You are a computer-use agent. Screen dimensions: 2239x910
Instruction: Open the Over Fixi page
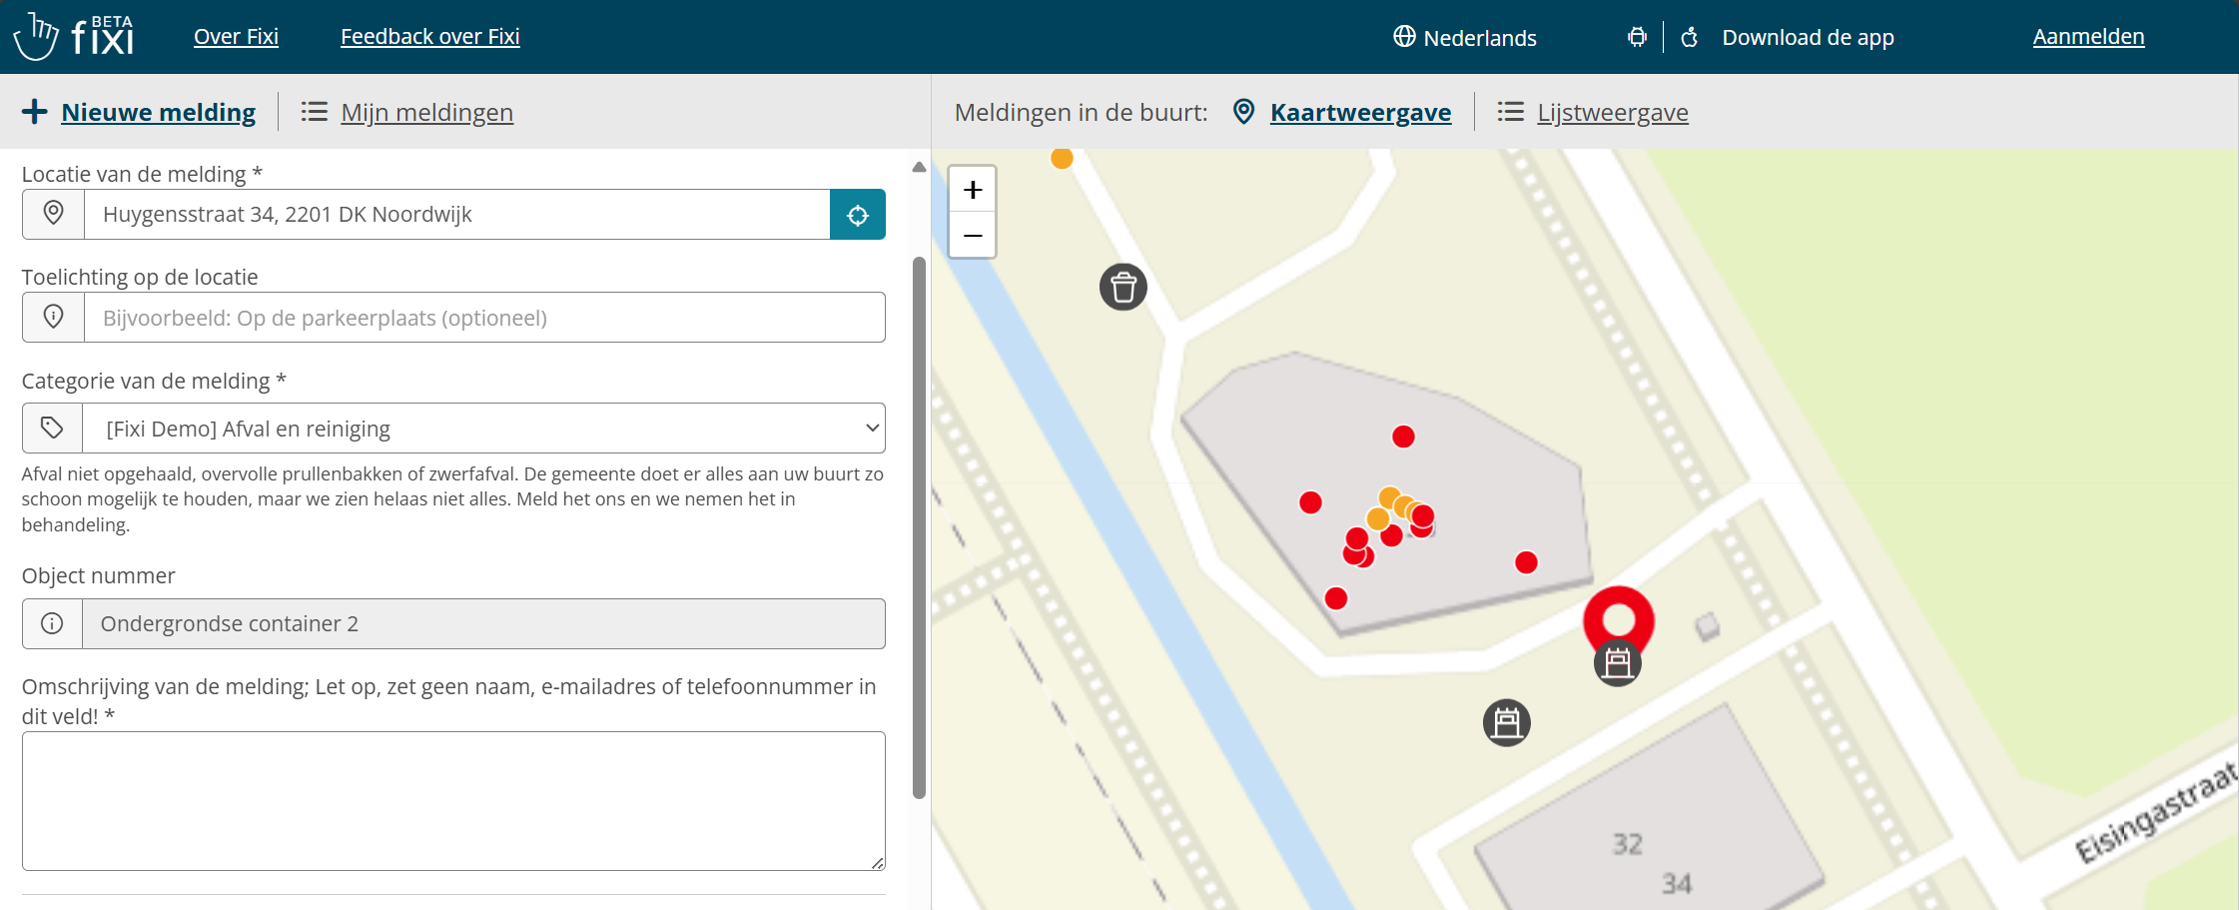[236, 37]
